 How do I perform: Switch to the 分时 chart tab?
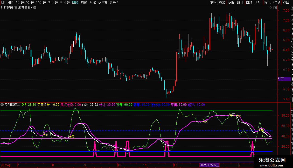(x=10, y=2)
